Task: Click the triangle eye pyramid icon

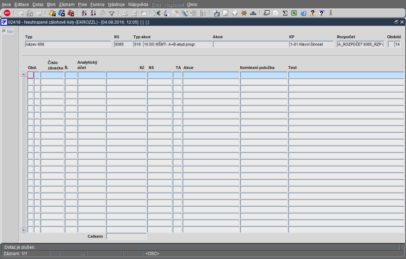Action: pos(253,13)
